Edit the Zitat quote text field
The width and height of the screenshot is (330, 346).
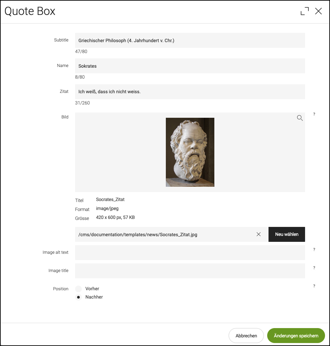click(x=190, y=92)
